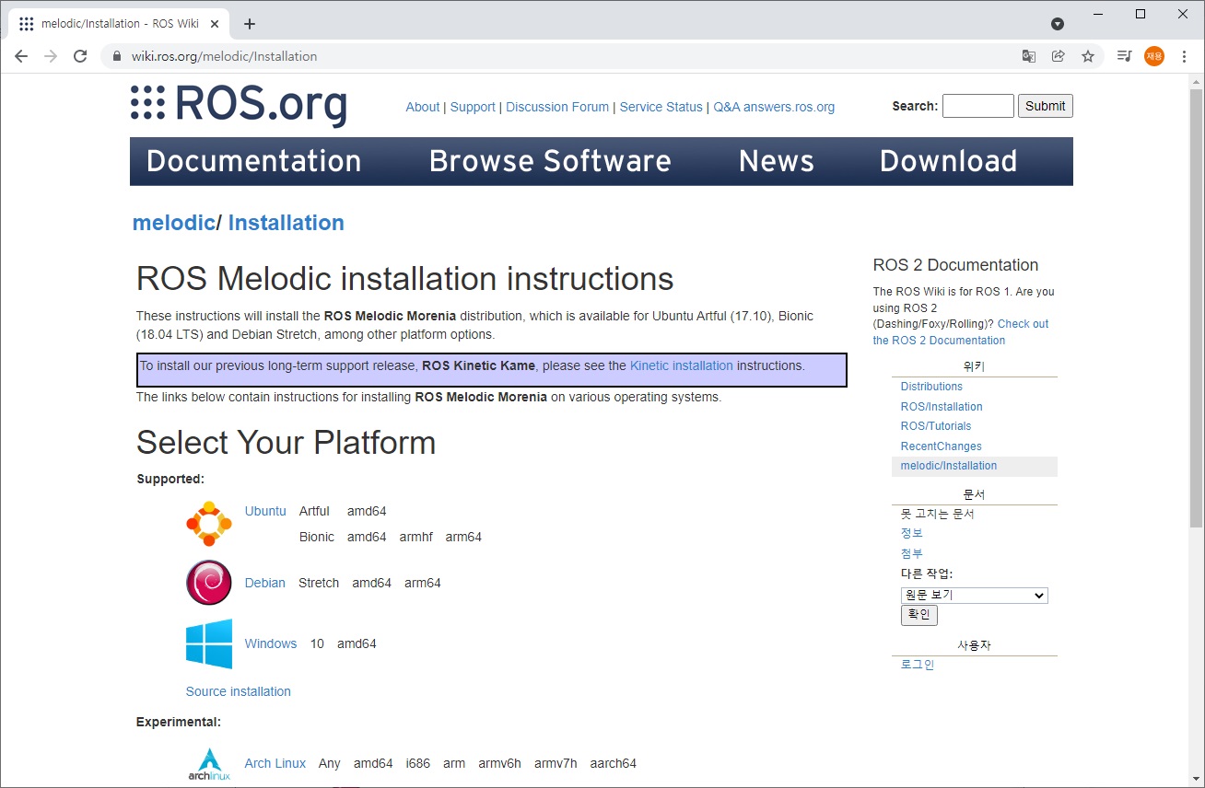Open a new tab with plus icon
Image resolution: width=1205 pixels, height=788 pixels.
[250, 24]
